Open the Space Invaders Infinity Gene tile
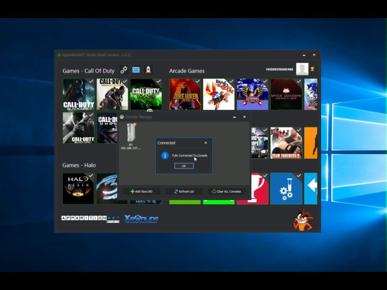The image size is (387, 290). pos(286,94)
